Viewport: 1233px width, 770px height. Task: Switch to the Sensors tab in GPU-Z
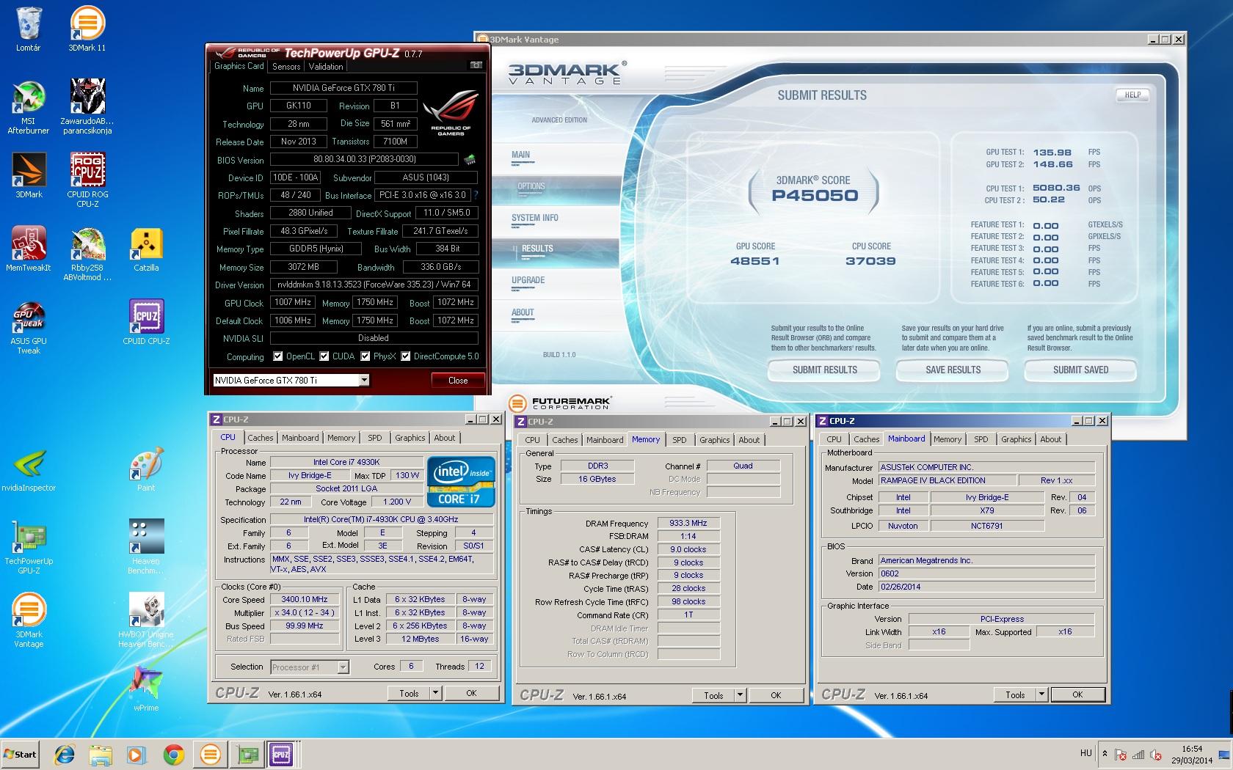(x=286, y=66)
